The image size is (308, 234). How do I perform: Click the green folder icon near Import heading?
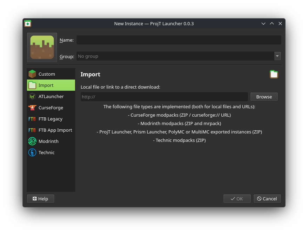tap(274, 74)
